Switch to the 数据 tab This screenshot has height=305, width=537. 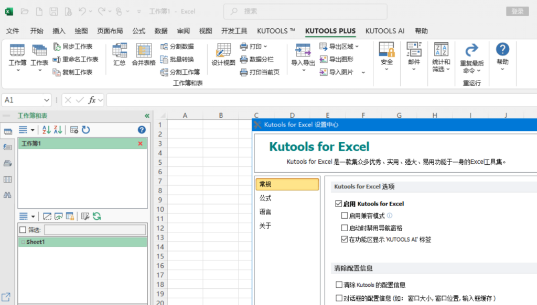[161, 31]
